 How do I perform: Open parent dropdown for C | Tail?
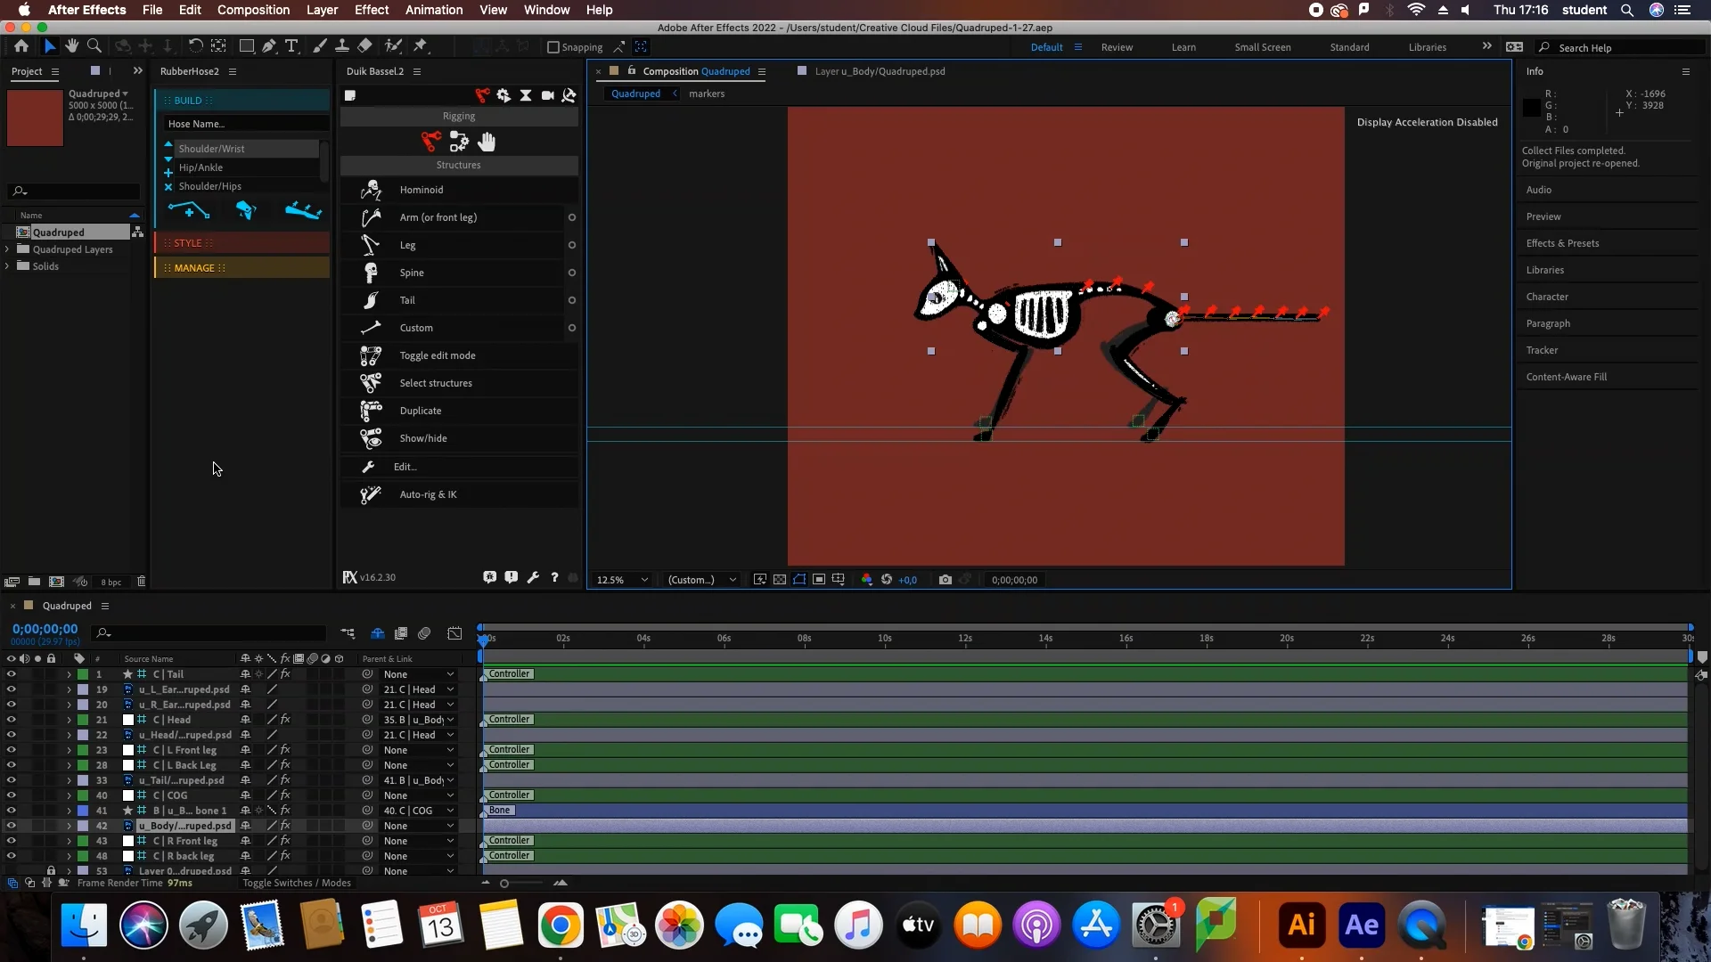[419, 674]
